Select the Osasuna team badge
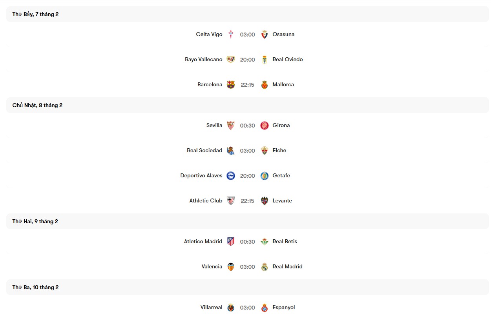Viewport: 491px width, 317px height. (x=265, y=34)
